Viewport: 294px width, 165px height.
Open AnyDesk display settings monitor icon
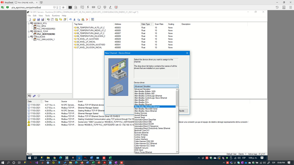tap(99, 7)
